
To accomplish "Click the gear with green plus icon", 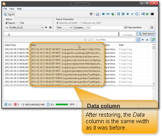I will [x=113, y=14].
